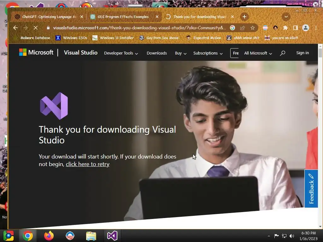
Task: Open Action Center flag icon
Action: click(276, 236)
